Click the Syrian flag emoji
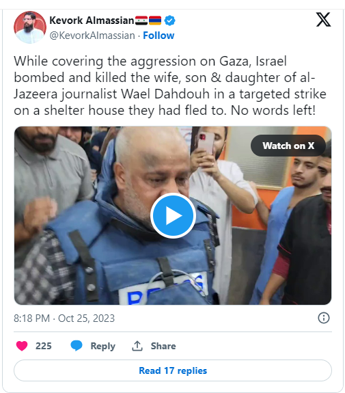The width and height of the screenshot is (345, 393). click(141, 21)
